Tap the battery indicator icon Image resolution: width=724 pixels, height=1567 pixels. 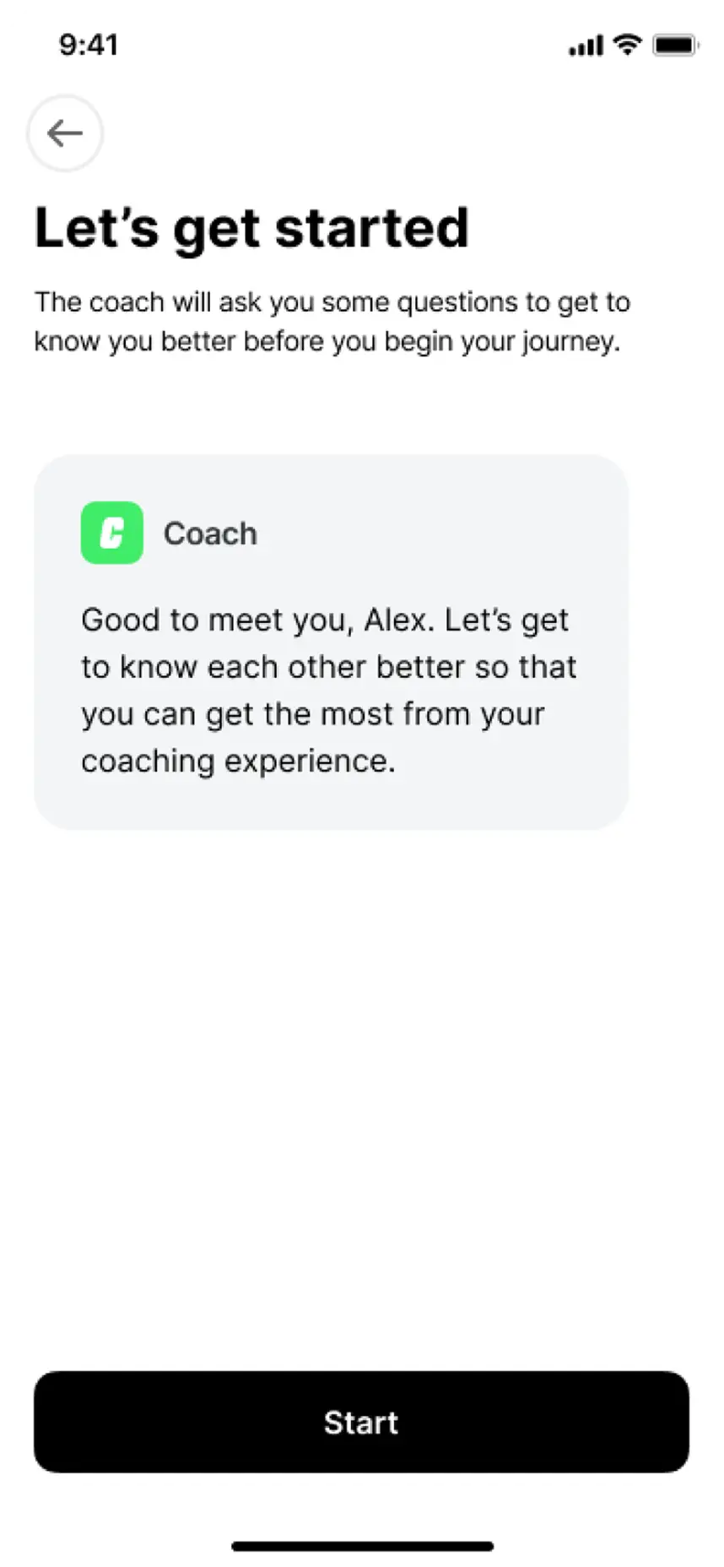coord(676,45)
